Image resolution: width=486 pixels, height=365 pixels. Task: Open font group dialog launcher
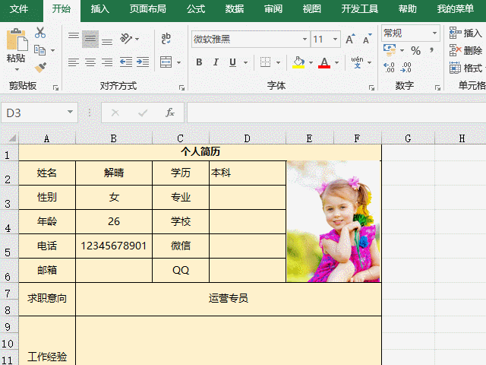(371, 88)
